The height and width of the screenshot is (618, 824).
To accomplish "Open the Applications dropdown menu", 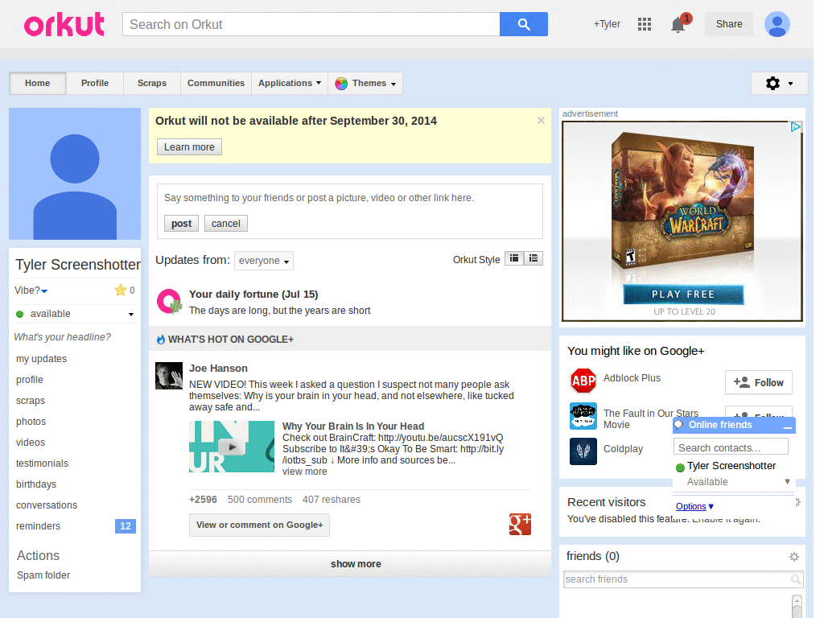I will point(290,83).
